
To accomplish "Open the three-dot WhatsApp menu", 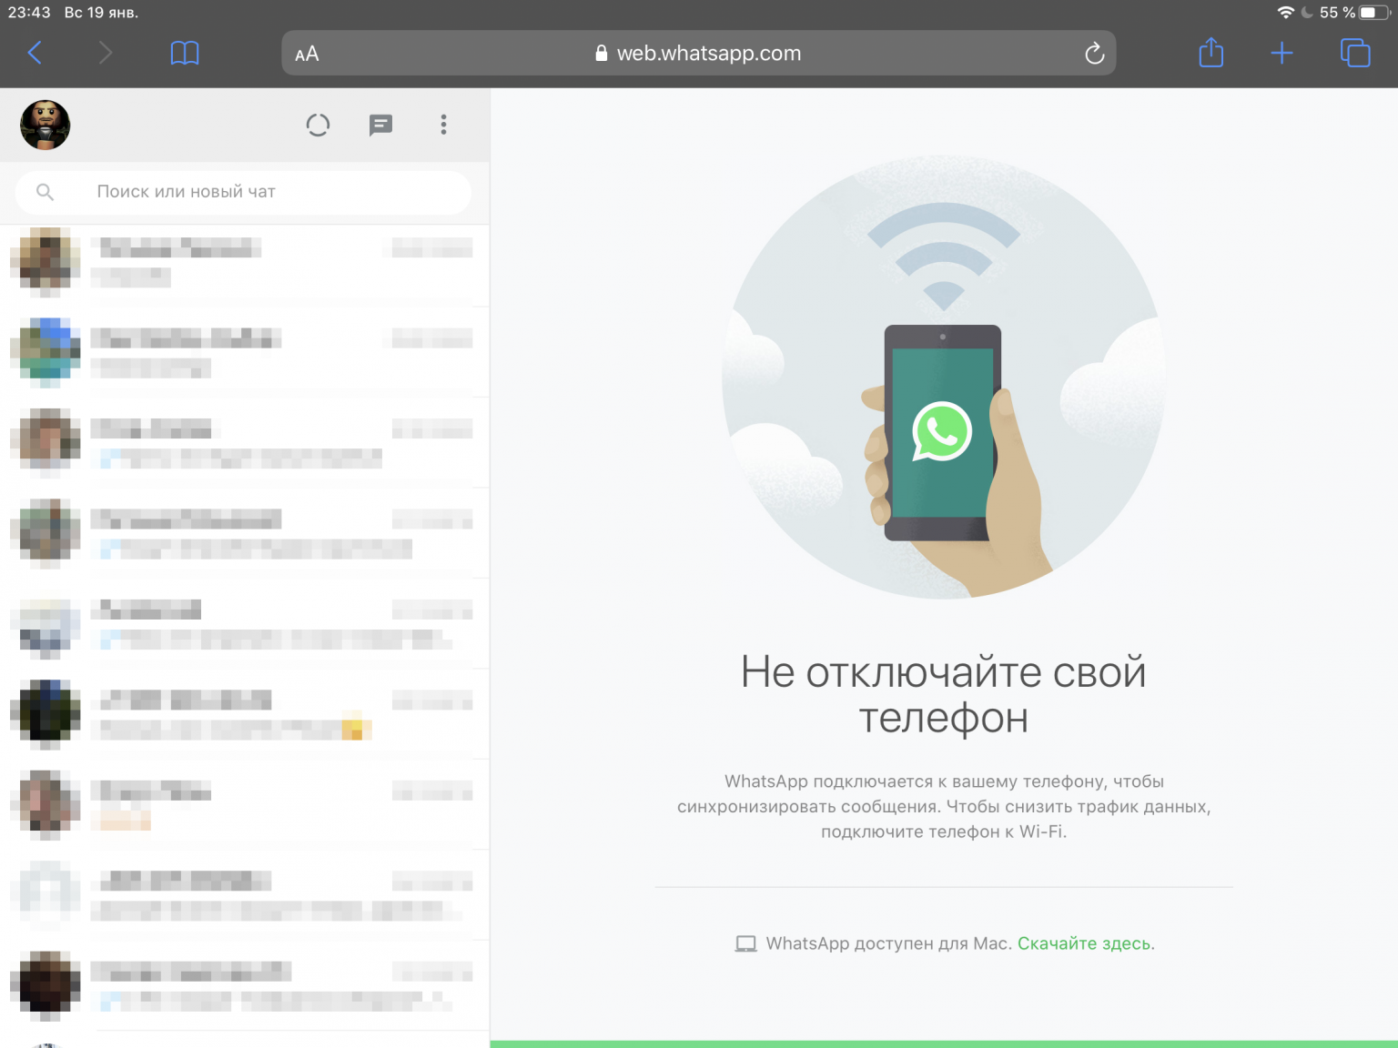I will [443, 125].
